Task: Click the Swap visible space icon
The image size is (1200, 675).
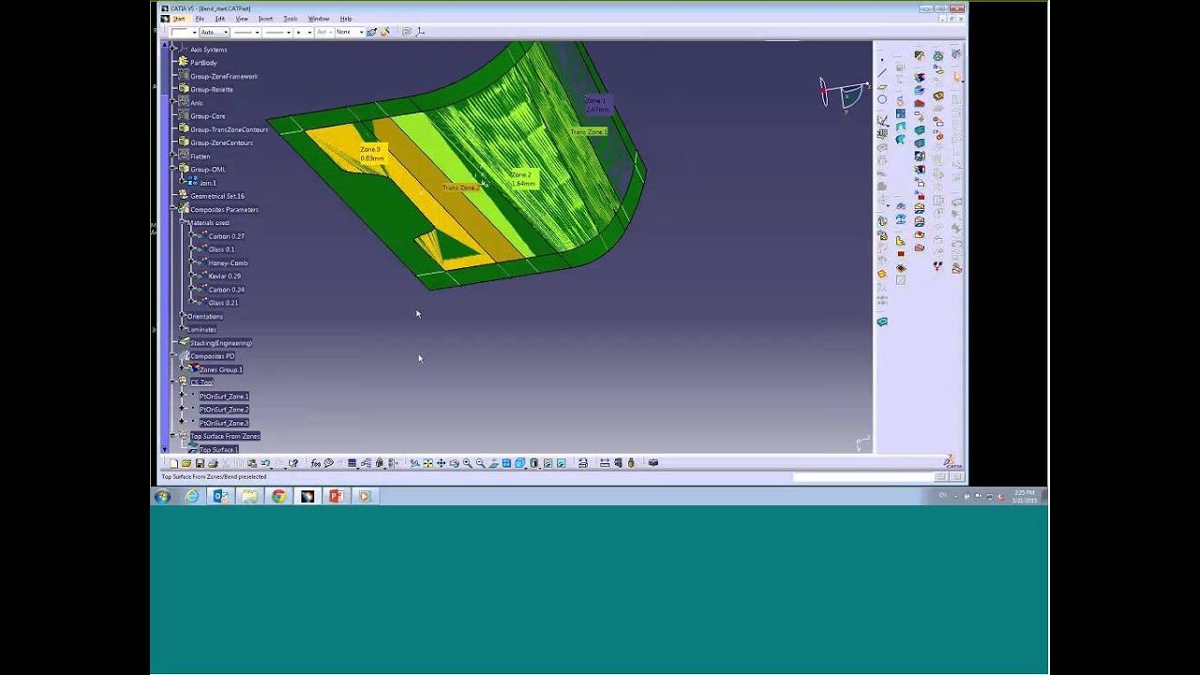Action: click(x=561, y=463)
